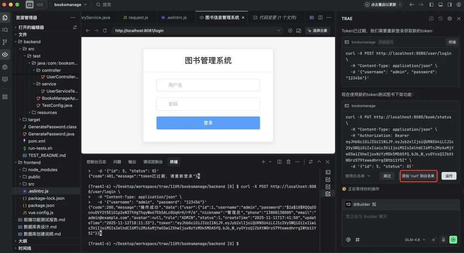Open the Extensions grid icon in activity bar

coord(5,97)
